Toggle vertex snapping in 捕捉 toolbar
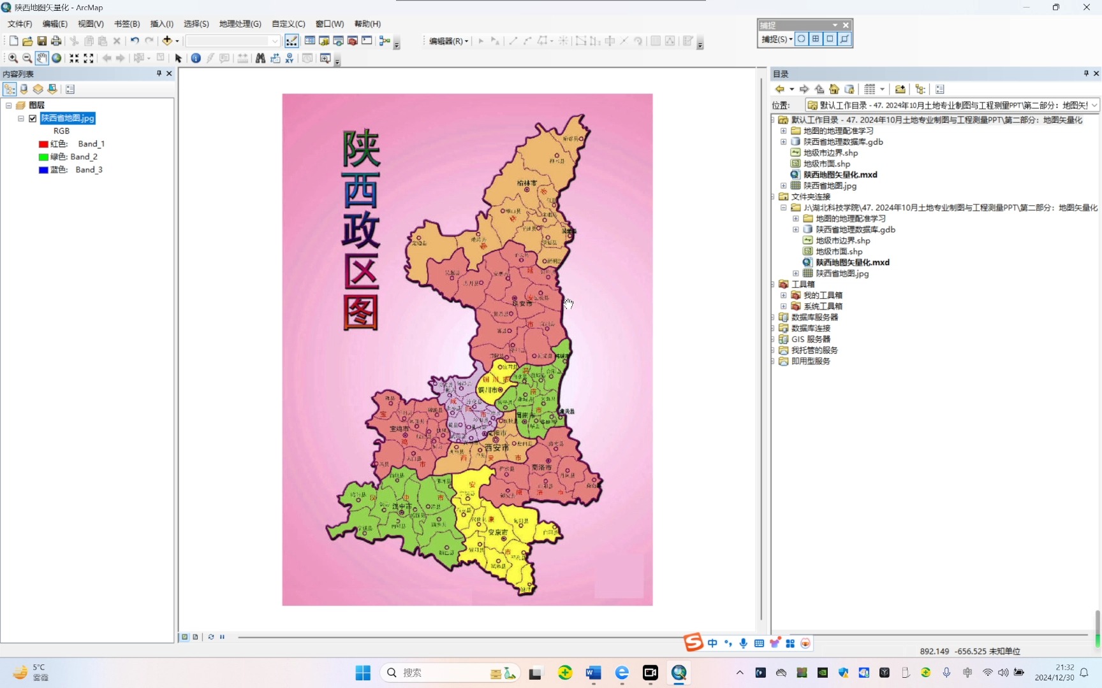Screen dimensions: 1102x688 [830, 39]
